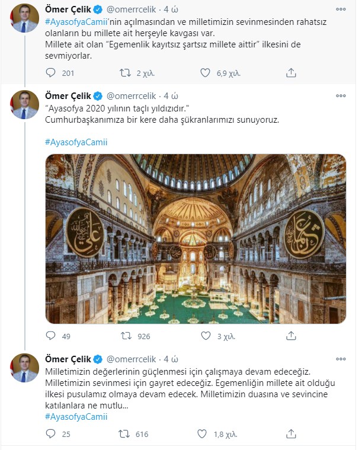
Task: Reply to the tweet with the mosque photo
Action: (x=51, y=336)
